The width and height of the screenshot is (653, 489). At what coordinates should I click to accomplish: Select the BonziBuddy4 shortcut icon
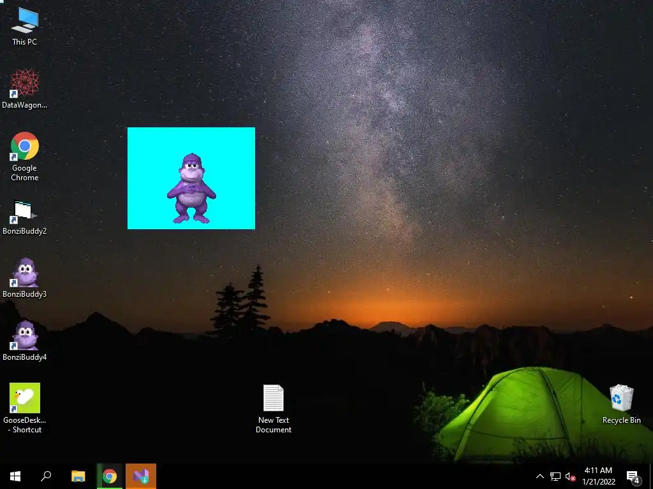pyautogui.click(x=25, y=341)
